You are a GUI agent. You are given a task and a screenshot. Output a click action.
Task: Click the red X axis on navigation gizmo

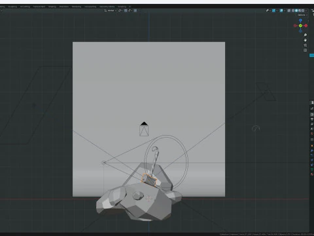click(x=306, y=26)
